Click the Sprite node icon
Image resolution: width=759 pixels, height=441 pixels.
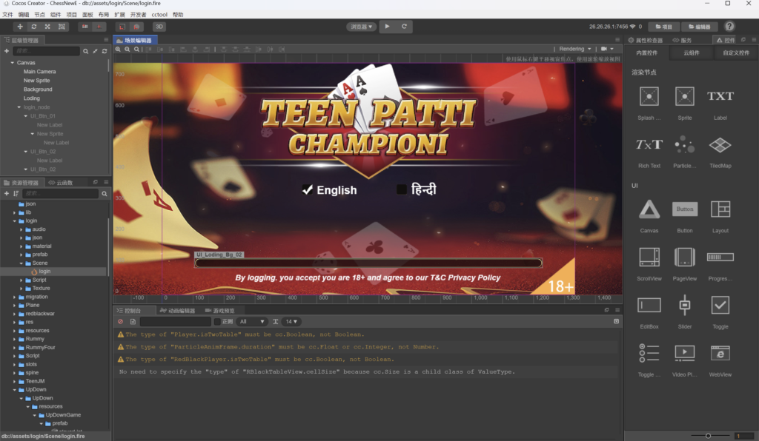(684, 97)
